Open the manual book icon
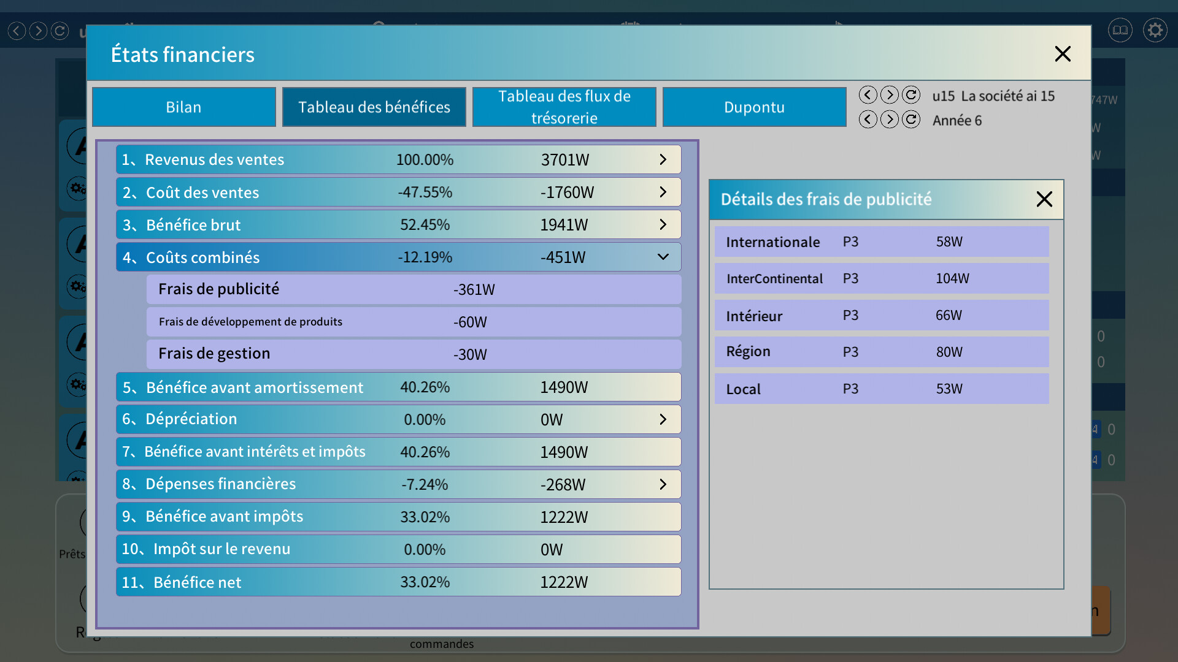1178x662 pixels. pos(1120,30)
